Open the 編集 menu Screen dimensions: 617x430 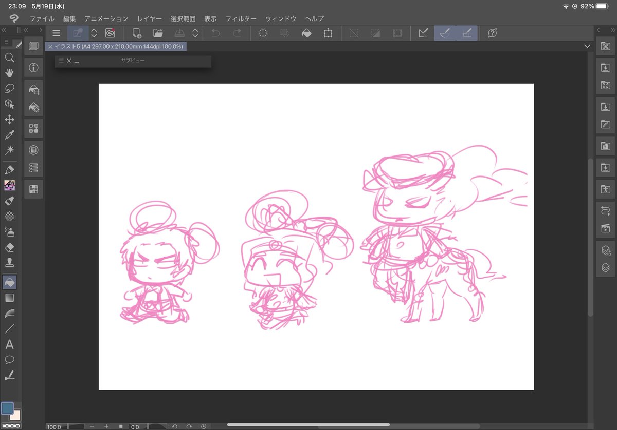(x=69, y=18)
